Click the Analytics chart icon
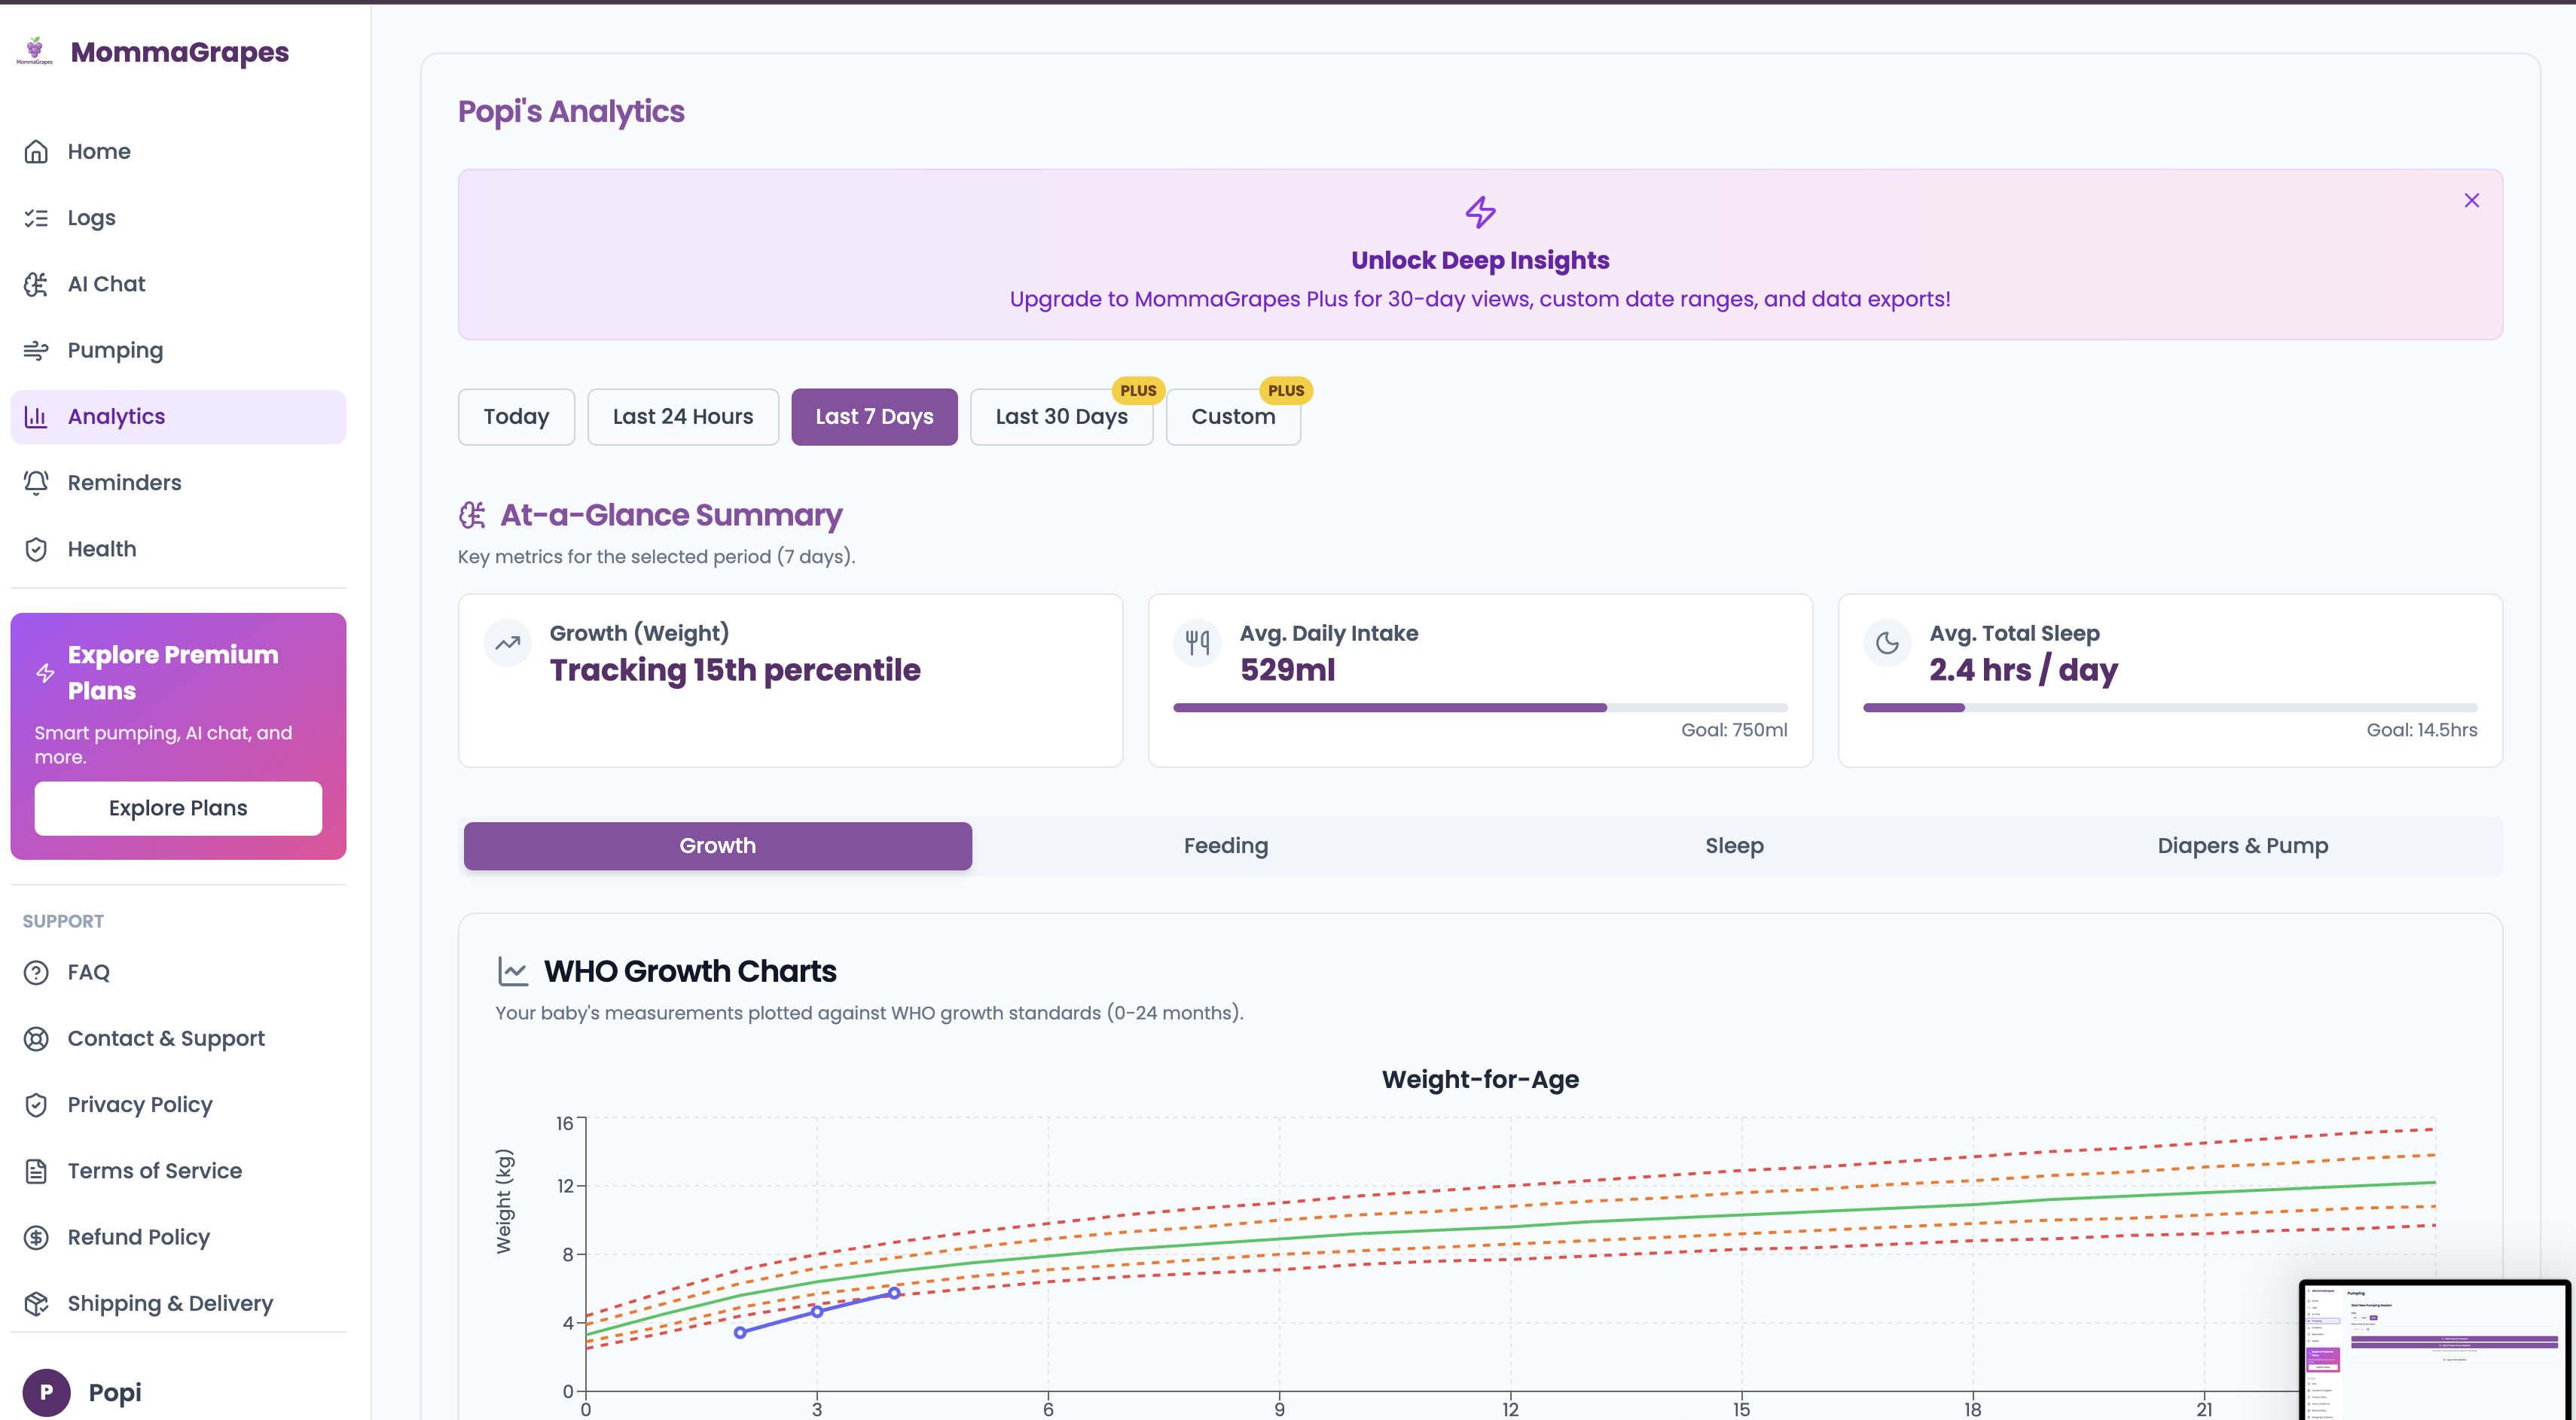 [36, 416]
